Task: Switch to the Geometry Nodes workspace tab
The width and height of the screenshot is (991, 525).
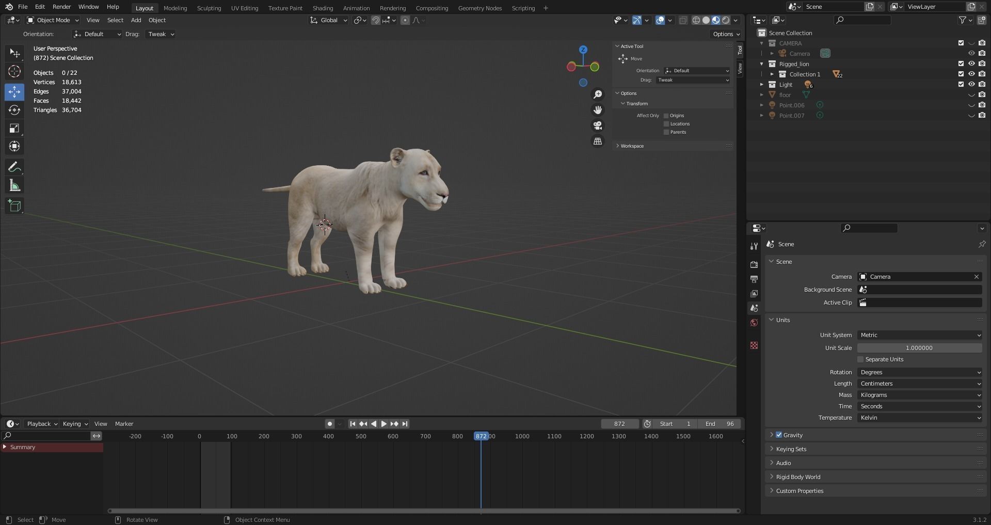Action: (479, 8)
